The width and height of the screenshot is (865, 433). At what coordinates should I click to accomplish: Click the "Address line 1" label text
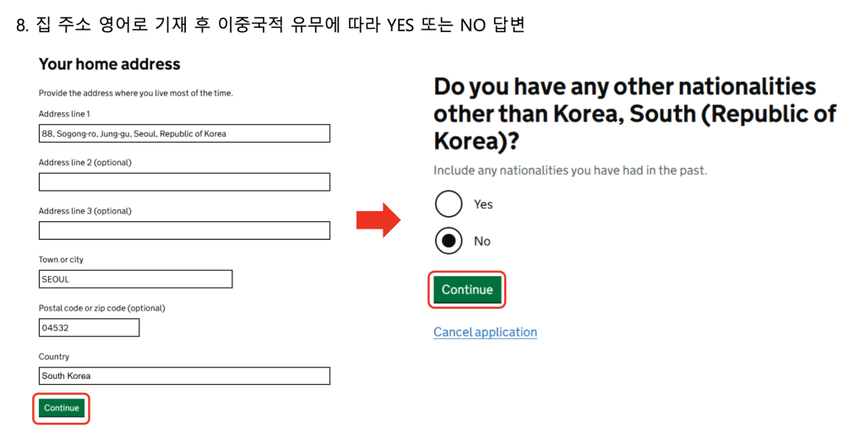pyautogui.click(x=64, y=114)
